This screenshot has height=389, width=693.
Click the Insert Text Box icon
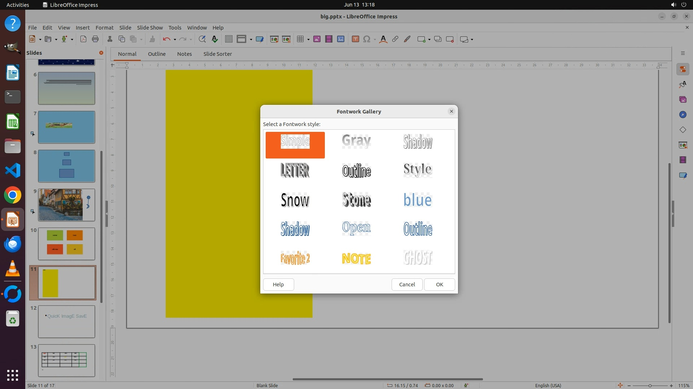(355, 39)
